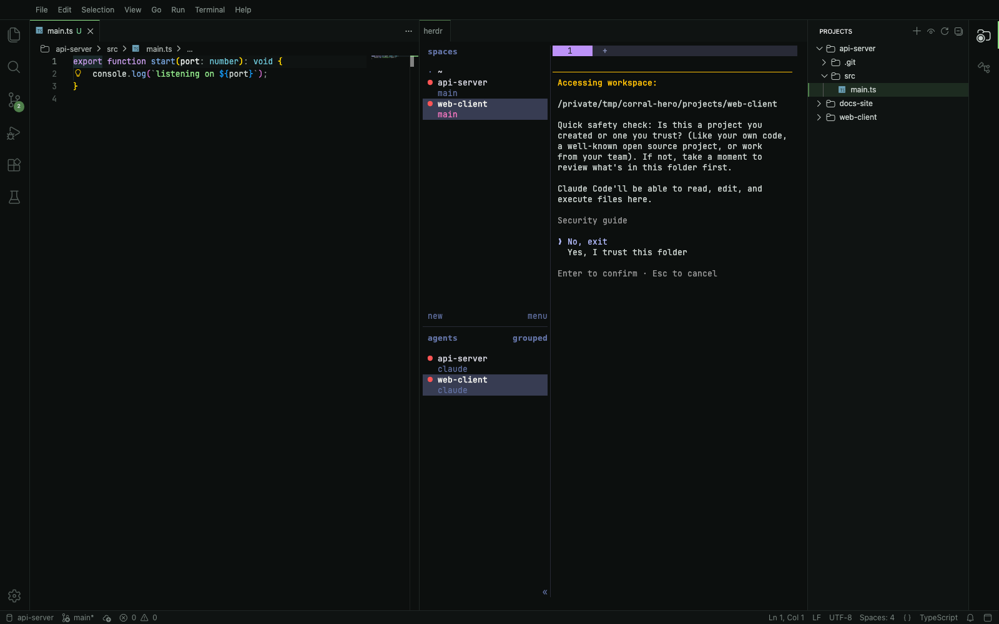Close the main.ts editor tab
This screenshot has width=999, height=624.
tap(91, 31)
